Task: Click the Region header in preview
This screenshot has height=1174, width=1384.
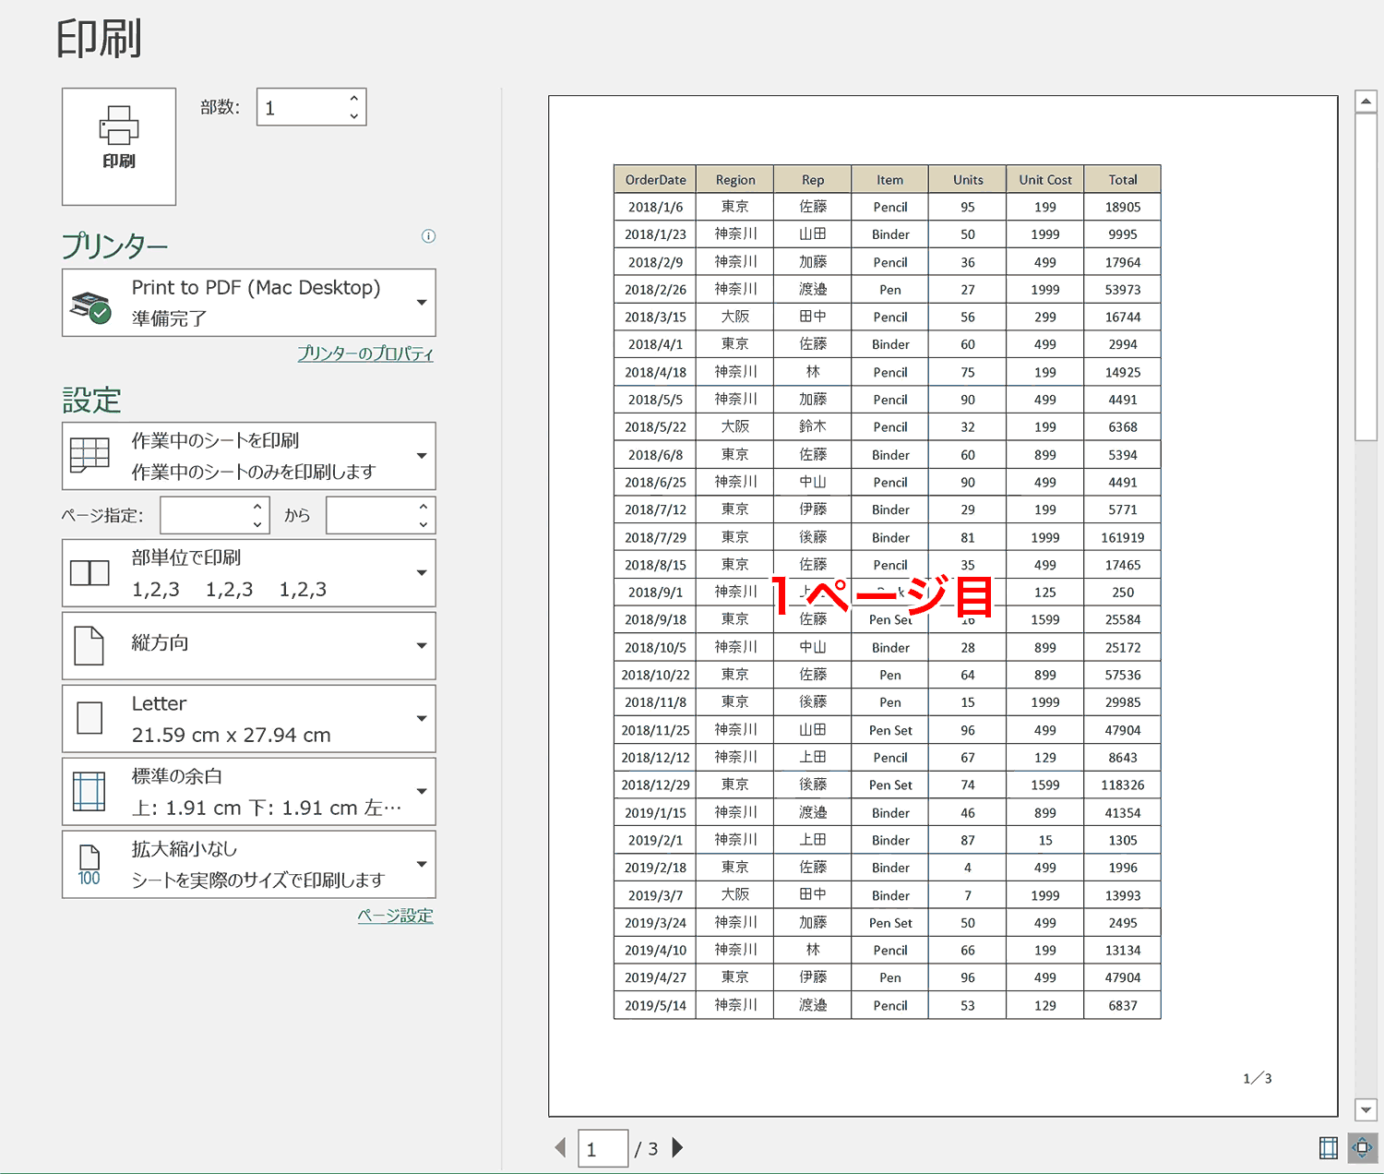Action: point(735,180)
